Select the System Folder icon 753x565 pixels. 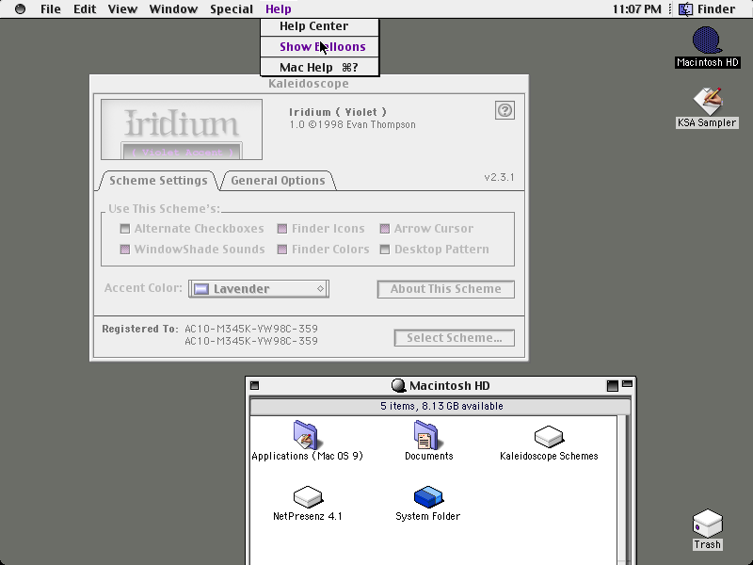tap(428, 497)
